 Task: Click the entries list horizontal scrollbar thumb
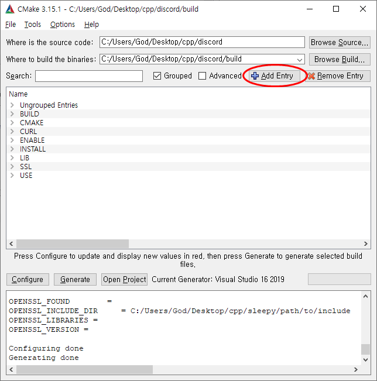tap(73, 243)
